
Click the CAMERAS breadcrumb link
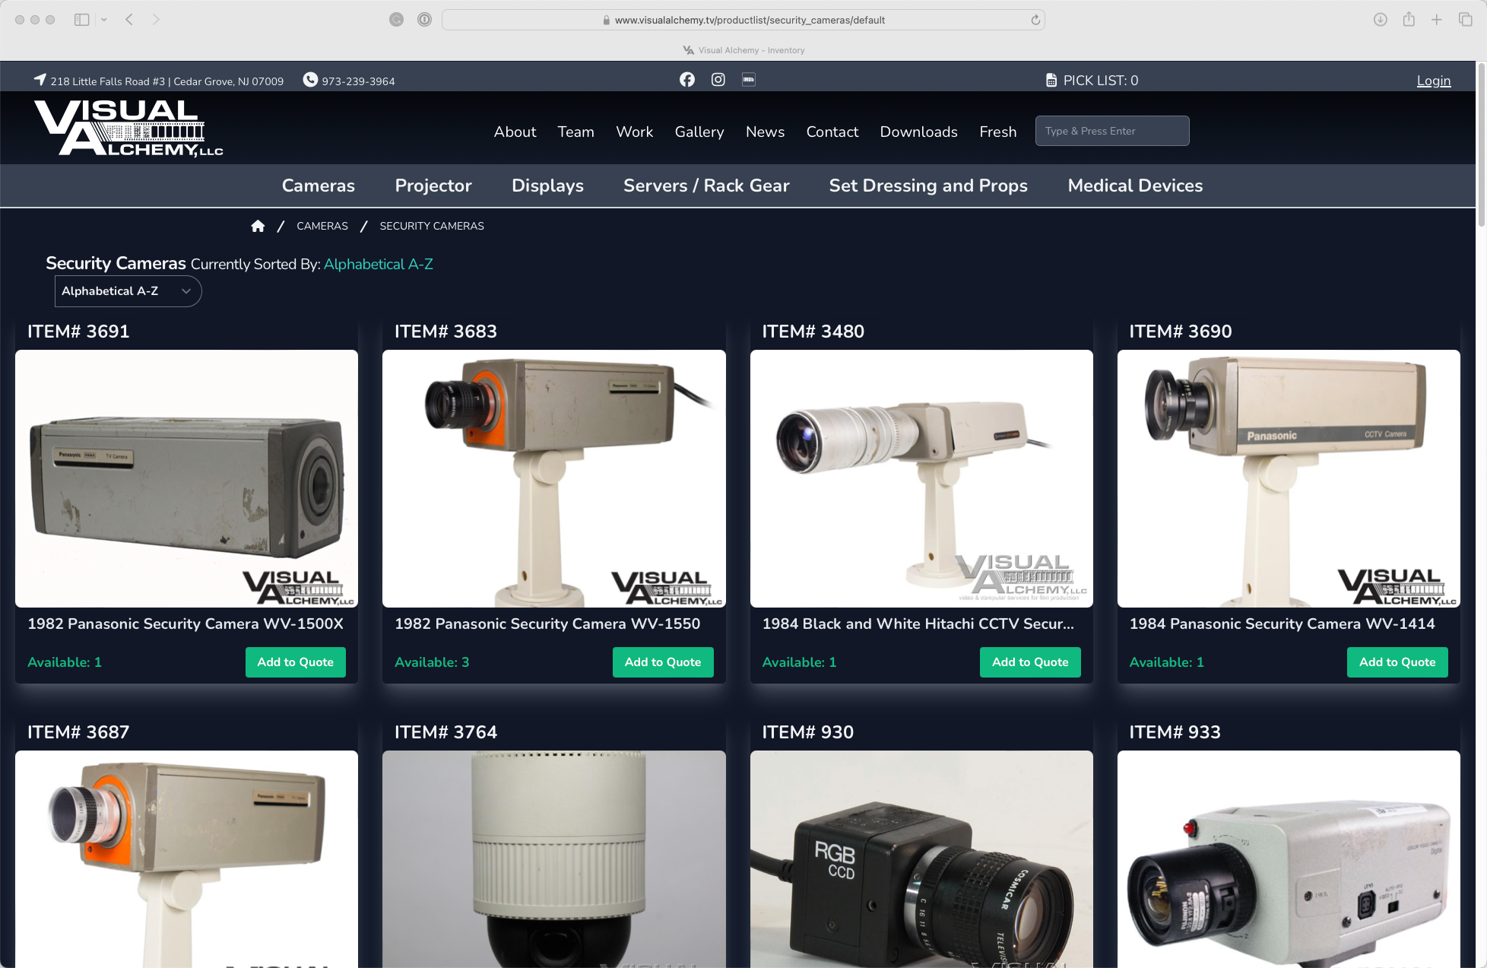click(322, 226)
